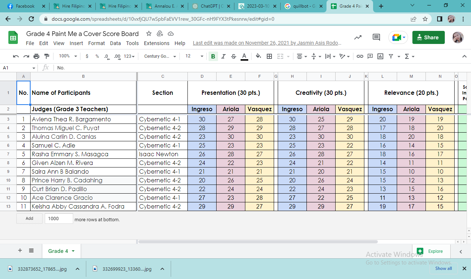Click the Move to folder icon
471x279 pixels.
click(x=159, y=33)
